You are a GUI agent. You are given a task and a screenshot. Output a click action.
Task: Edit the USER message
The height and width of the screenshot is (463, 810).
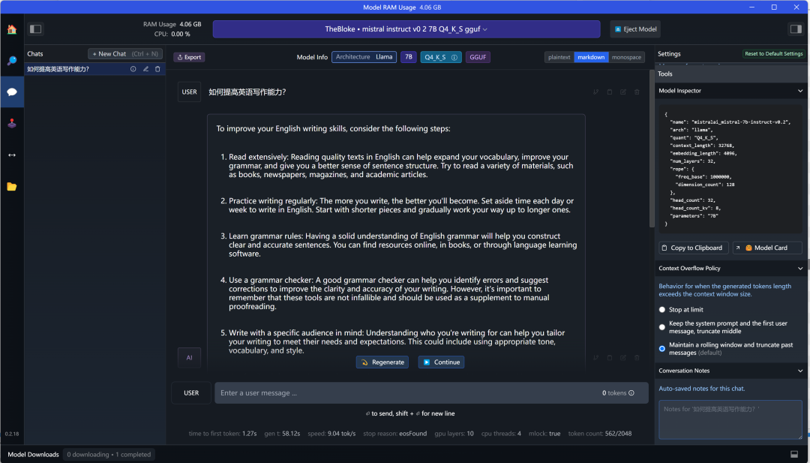click(623, 92)
